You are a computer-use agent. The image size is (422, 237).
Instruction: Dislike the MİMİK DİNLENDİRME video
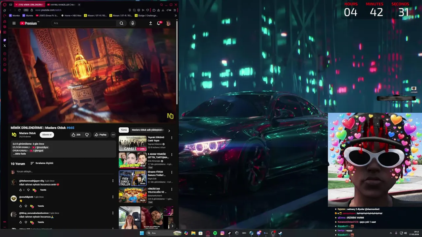[x=87, y=135]
